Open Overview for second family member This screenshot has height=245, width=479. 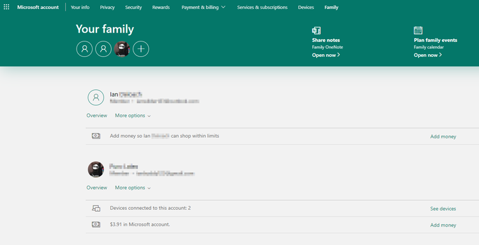(96, 188)
